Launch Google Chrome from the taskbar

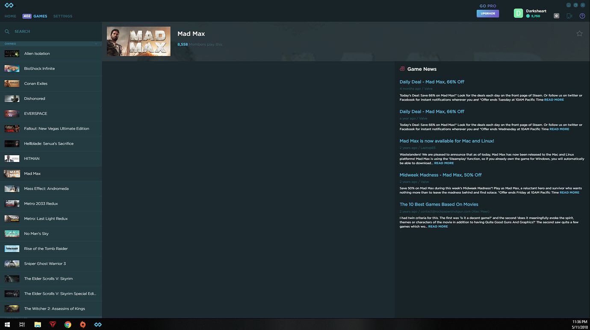(68, 324)
